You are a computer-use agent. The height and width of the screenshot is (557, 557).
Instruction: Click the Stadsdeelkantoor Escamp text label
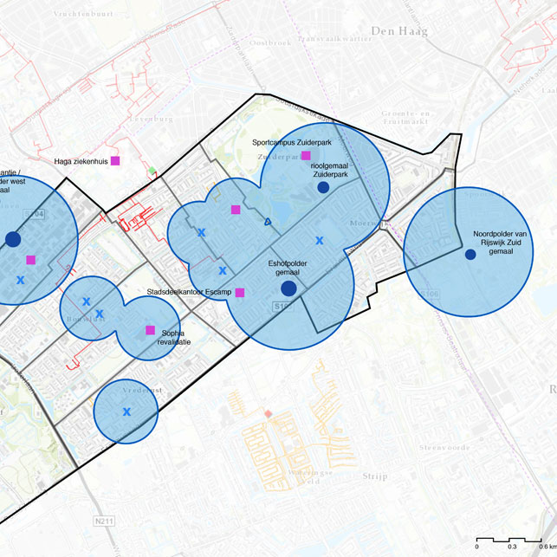point(190,292)
